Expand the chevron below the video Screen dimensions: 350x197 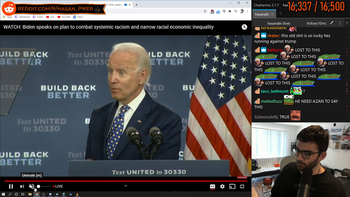click(x=126, y=186)
